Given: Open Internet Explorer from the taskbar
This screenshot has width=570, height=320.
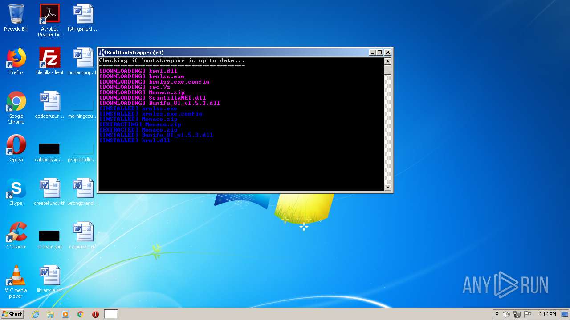Looking at the screenshot, I should click(35, 314).
